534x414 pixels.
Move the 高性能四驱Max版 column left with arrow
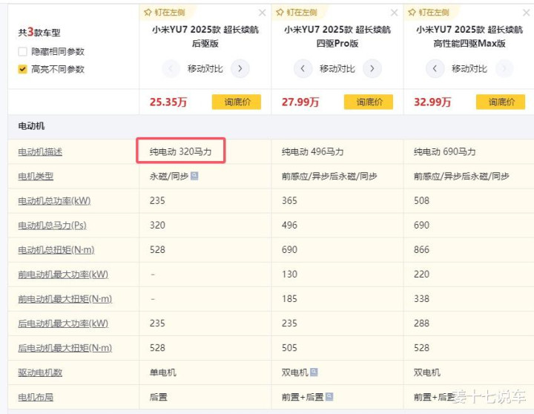[x=435, y=68]
